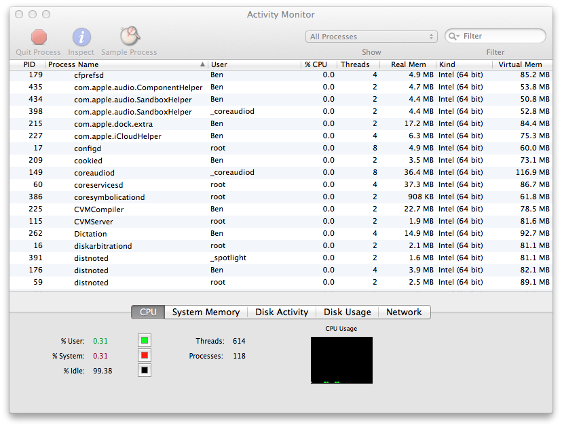
Task: Select the CVMCompiler process row
Action: coord(281,209)
